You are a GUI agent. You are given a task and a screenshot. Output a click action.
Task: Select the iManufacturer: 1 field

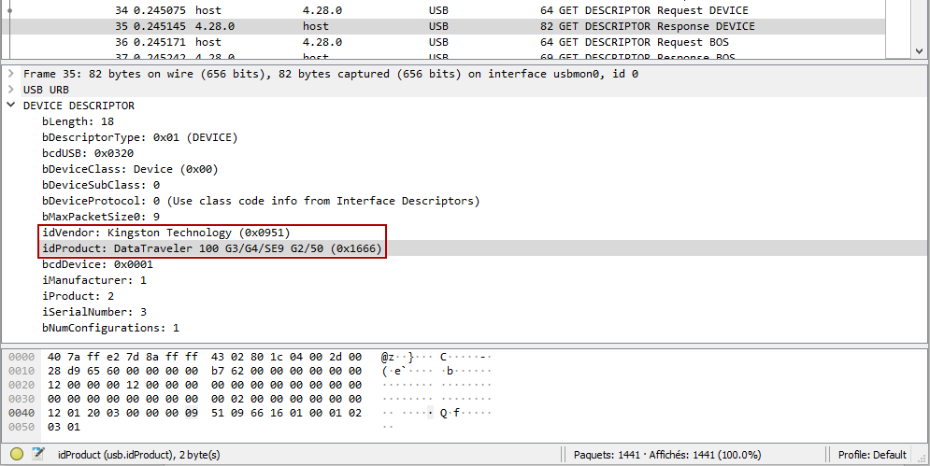pos(94,280)
